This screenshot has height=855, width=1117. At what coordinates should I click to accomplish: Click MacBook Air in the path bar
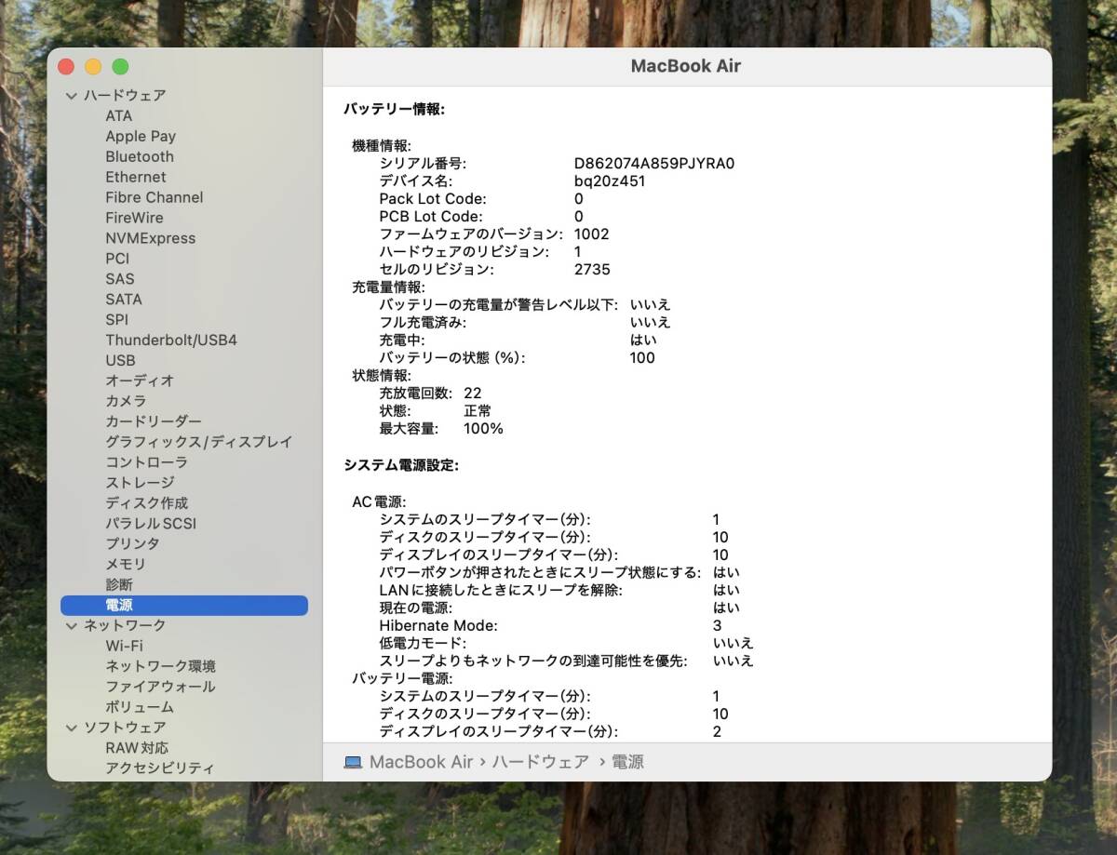(x=422, y=762)
